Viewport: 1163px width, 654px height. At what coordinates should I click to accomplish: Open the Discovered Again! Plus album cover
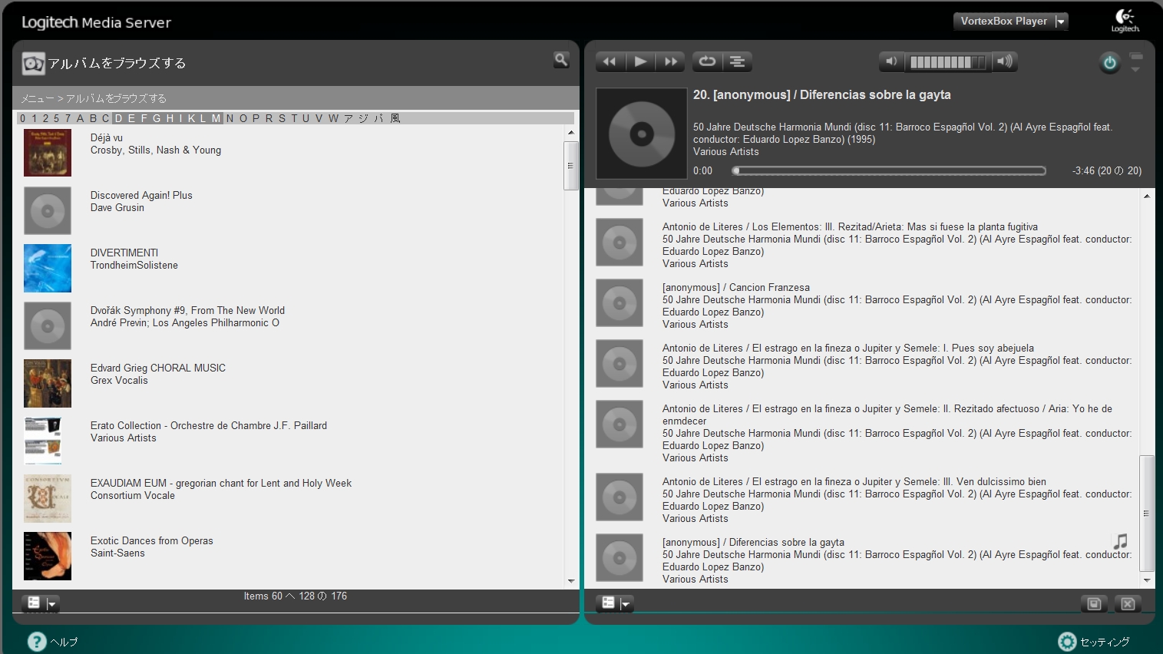[48, 210]
